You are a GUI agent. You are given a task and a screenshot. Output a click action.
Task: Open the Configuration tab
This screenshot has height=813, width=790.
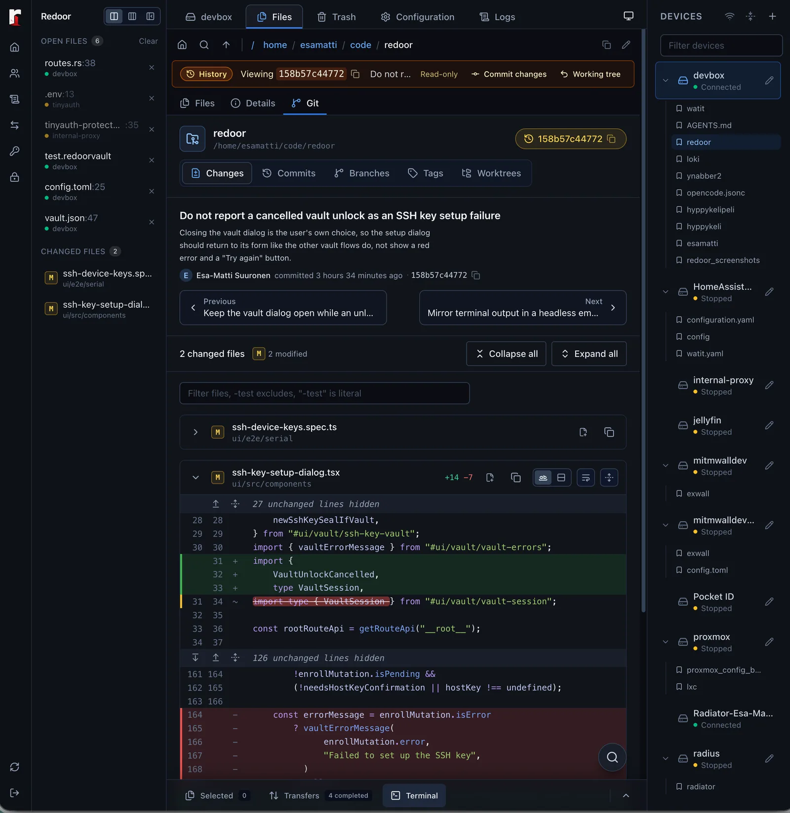pyautogui.click(x=418, y=17)
